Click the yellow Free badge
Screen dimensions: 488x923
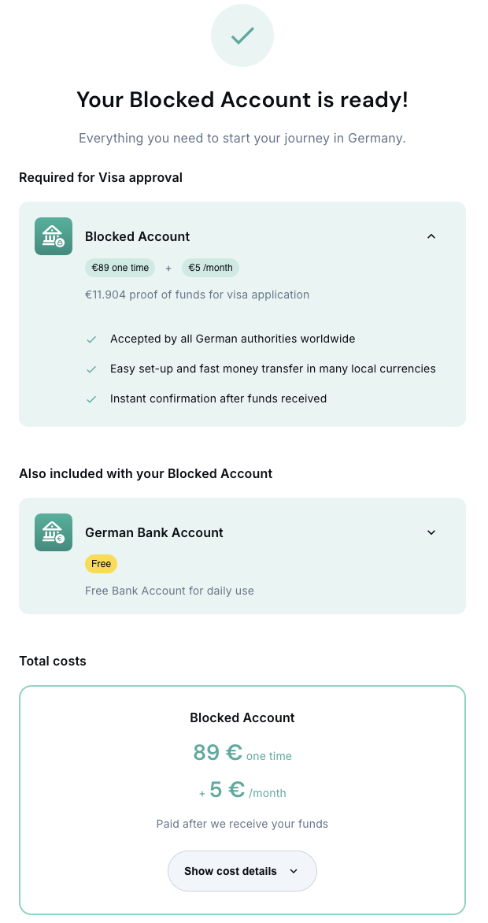tap(101, 564)
